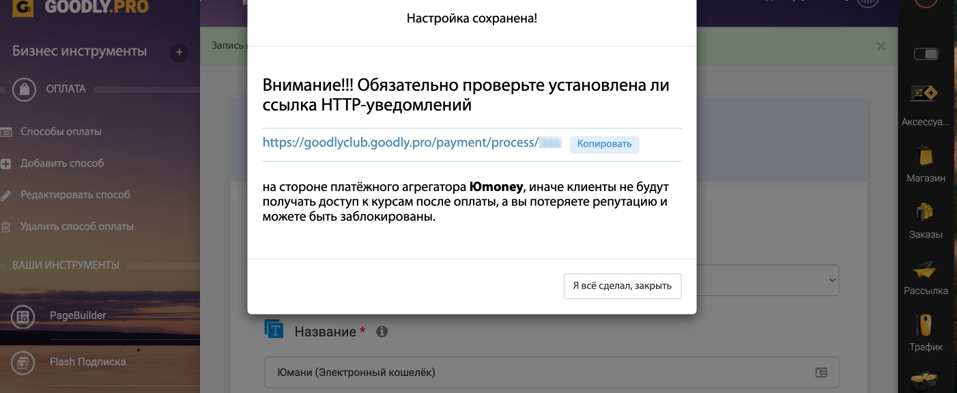This screenshot has width=957, height=393.
Task: Click the Flash Подписка round icon
Action: click(x=23, y=363)
